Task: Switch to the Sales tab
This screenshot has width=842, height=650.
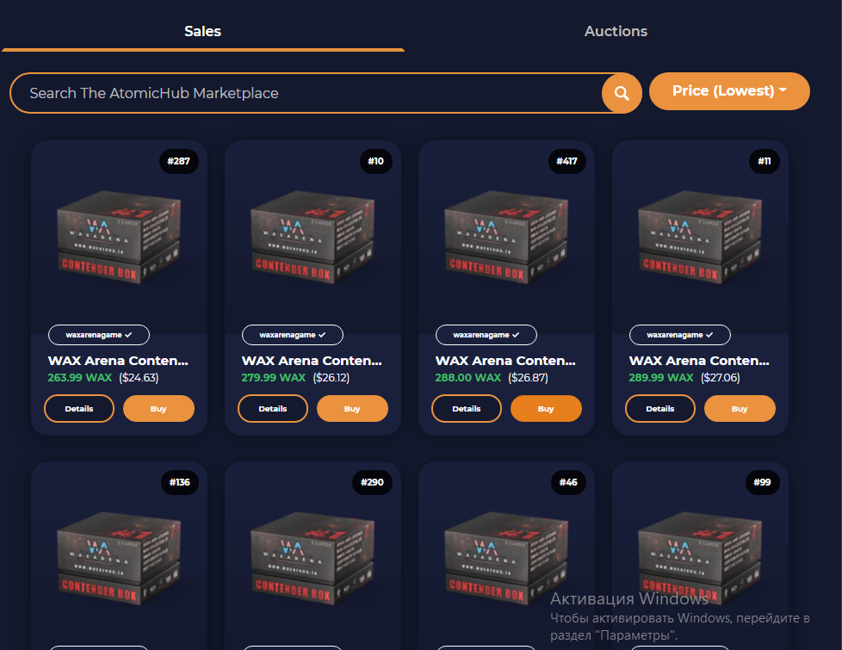Action: click(x=202, y=31)
